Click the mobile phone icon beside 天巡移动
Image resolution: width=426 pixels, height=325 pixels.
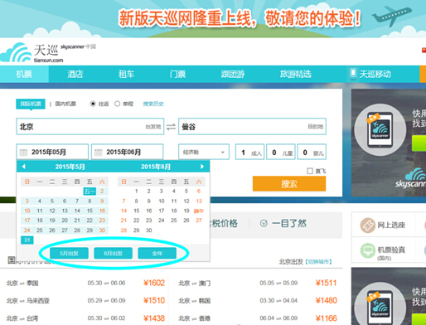353,73
